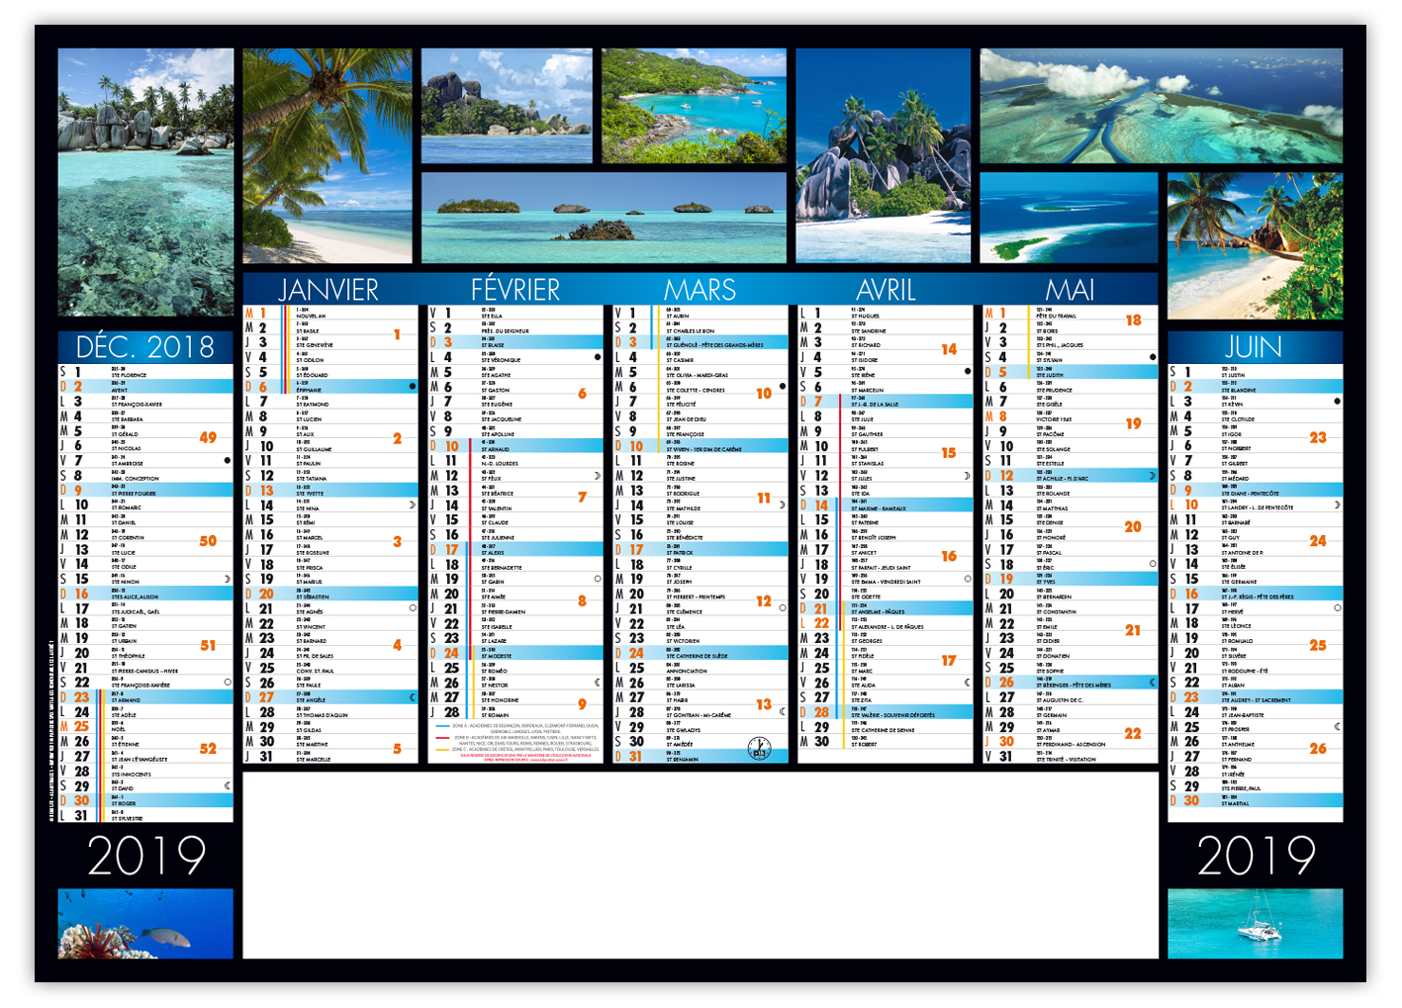Select the JANVIER month header
This screenshot has height=1008, width=1402.
(328, 289)
